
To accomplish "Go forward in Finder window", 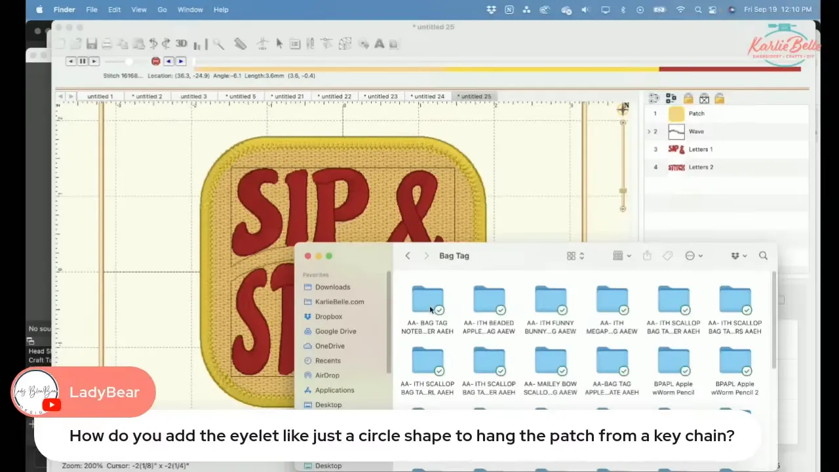I will point(426,256).
